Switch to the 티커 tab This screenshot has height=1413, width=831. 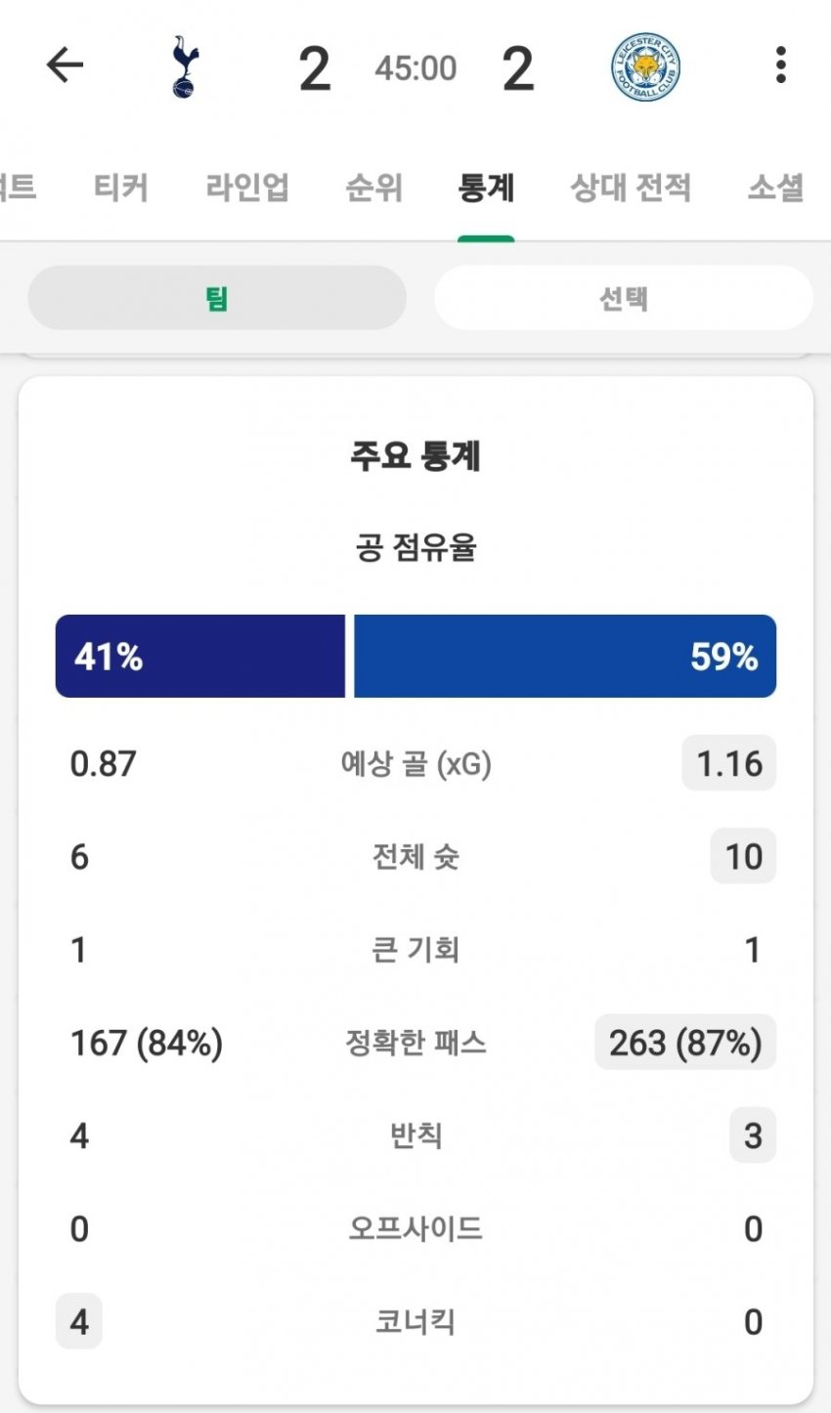[121, 187]
